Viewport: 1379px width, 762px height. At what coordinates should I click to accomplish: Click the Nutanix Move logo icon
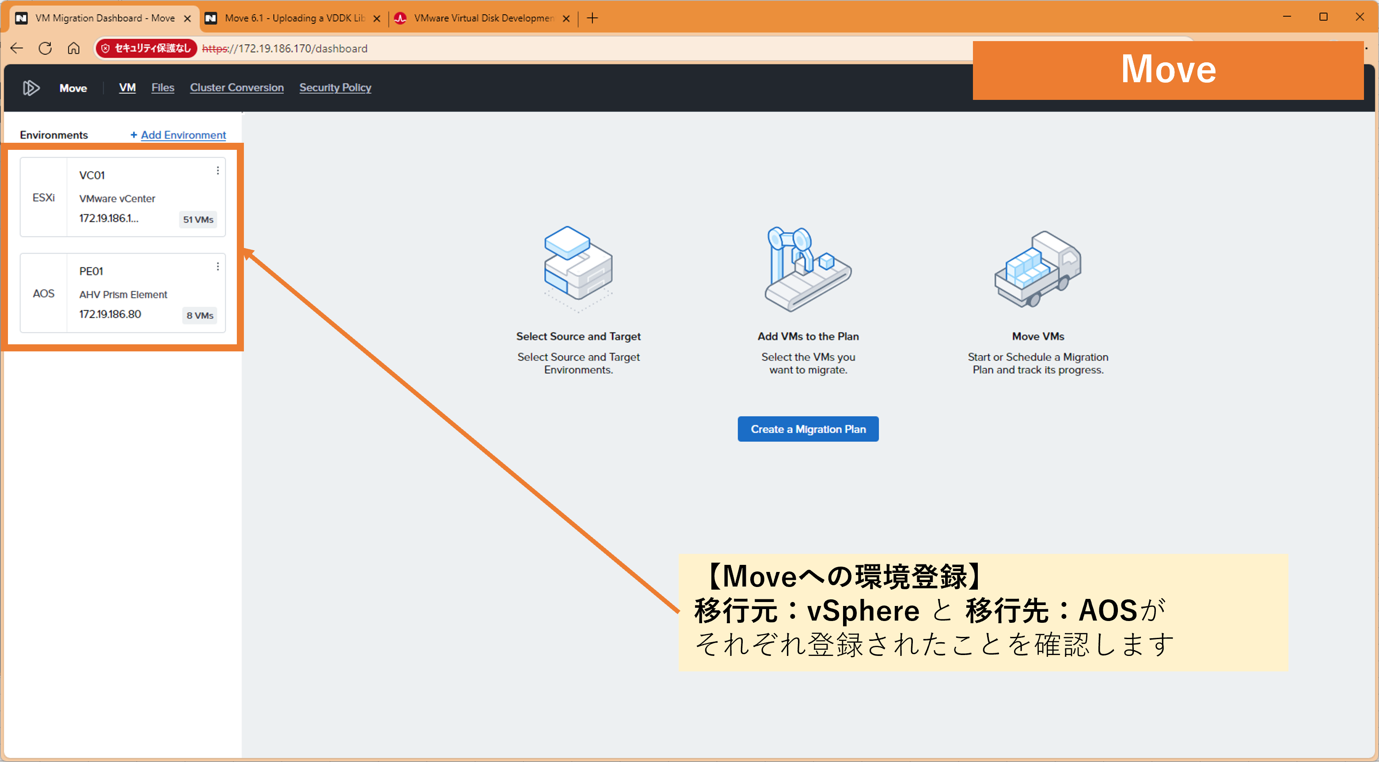click(31, 88)
